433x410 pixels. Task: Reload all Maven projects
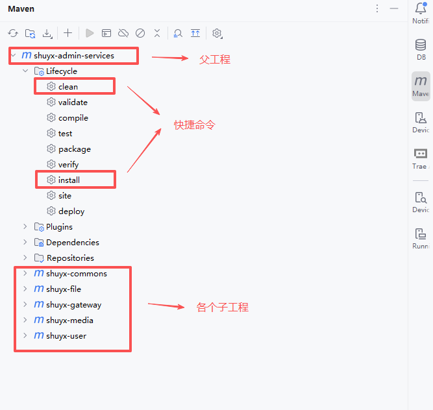coord(13,33)
